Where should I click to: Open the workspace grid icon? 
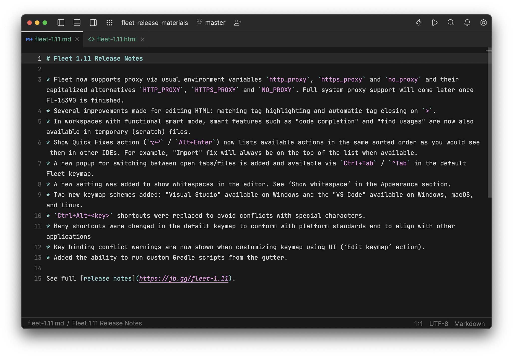pyautogui.click(x=109, y=23)
